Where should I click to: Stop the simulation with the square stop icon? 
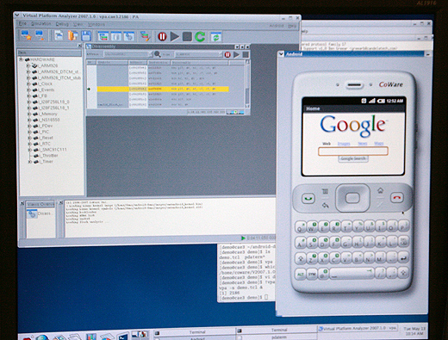coord(187,36)
